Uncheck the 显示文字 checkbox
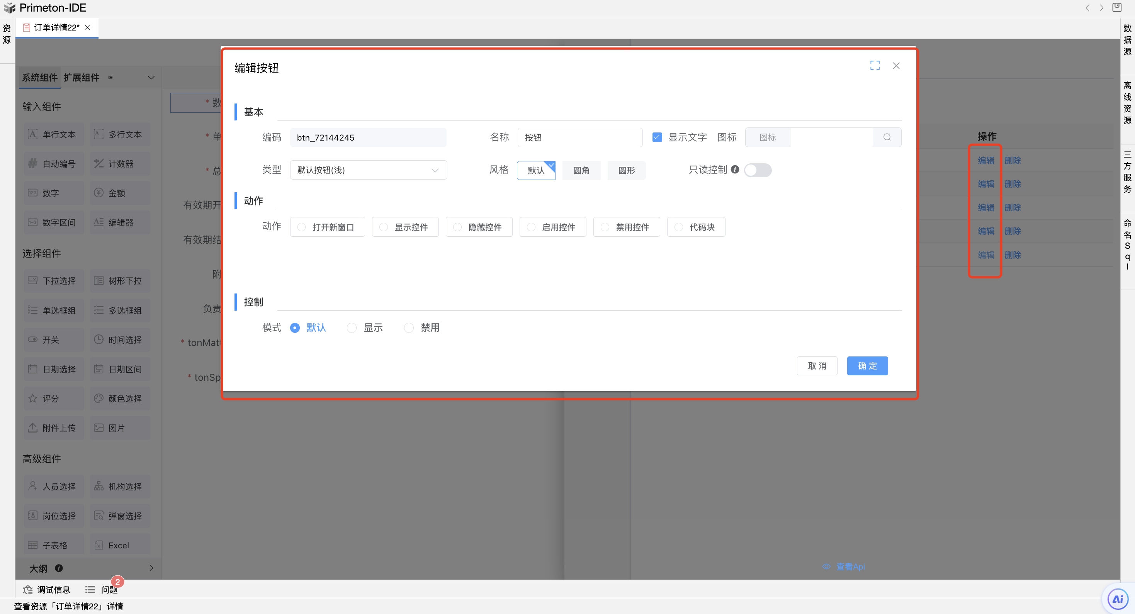The height and width of the screenshot is (614, 1135). pos(657,137)
